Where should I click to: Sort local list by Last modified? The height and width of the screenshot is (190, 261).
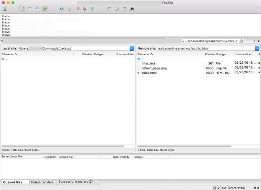(126, 54)
